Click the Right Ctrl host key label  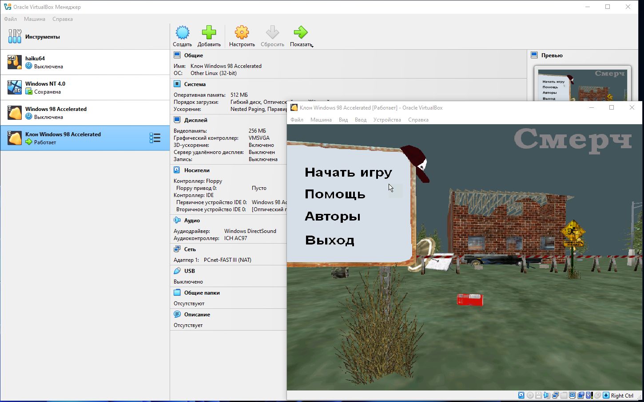click(x=622, y=396)
